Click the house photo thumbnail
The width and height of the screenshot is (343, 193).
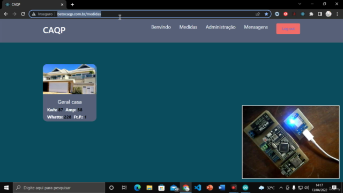point(70,79)
